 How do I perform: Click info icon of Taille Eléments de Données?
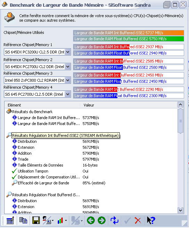15,165
